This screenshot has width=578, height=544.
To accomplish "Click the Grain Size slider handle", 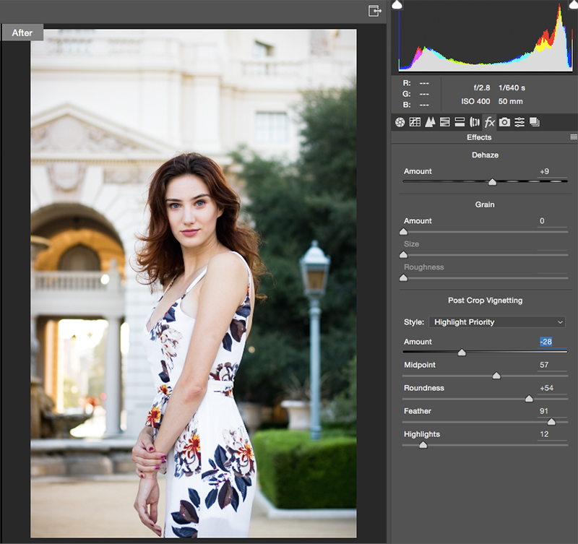I will 404,255.
